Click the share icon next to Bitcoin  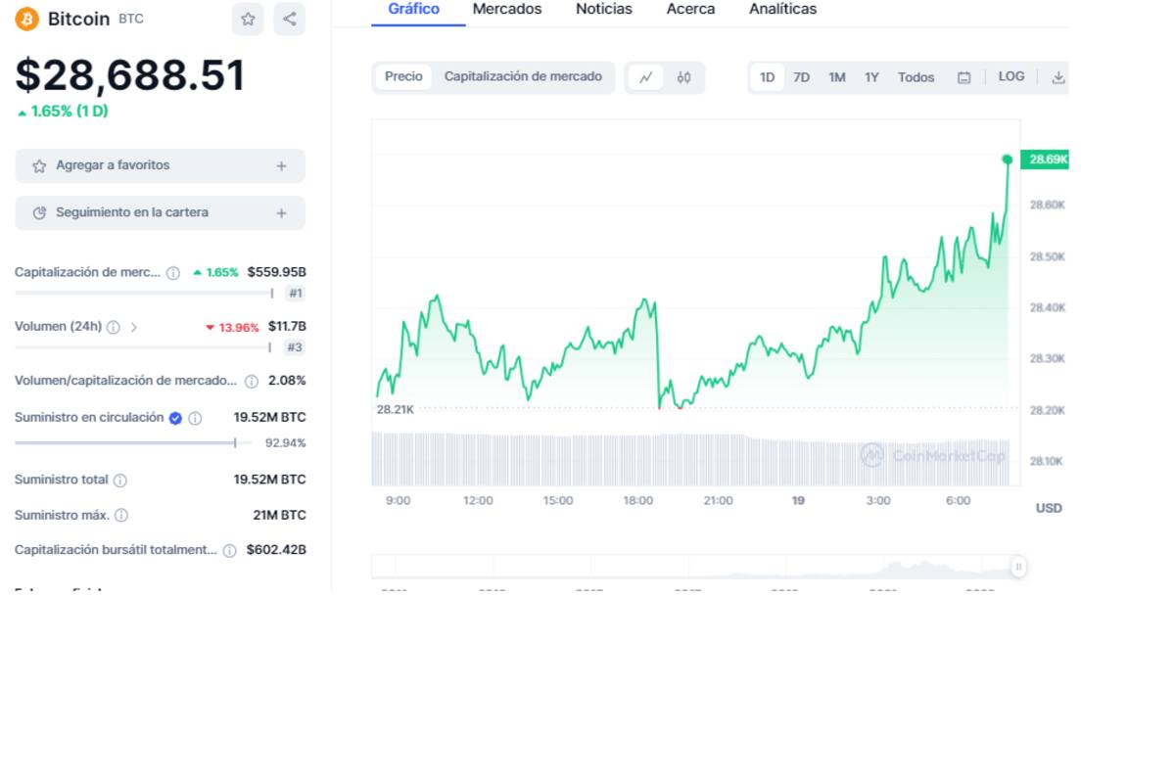pos(289,19)
